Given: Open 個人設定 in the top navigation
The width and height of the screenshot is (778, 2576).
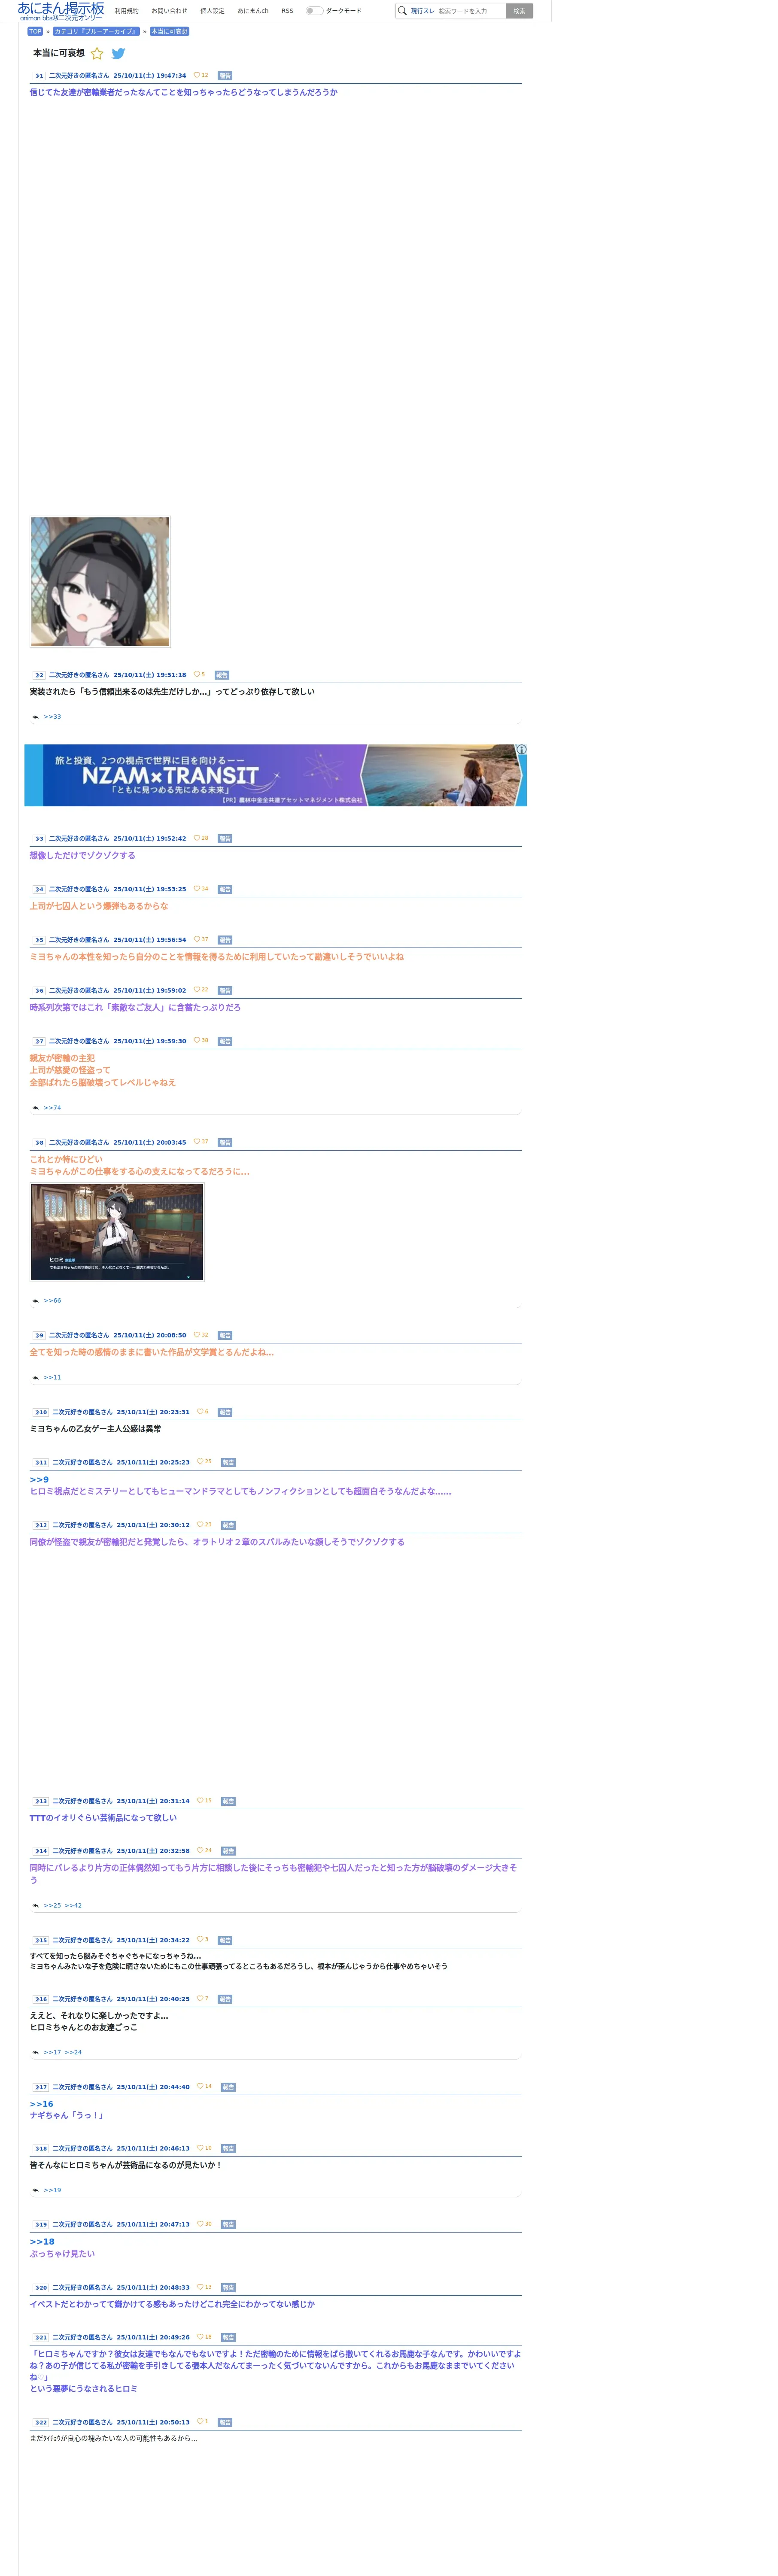Looking at the screenshot, I should point(212,11).
